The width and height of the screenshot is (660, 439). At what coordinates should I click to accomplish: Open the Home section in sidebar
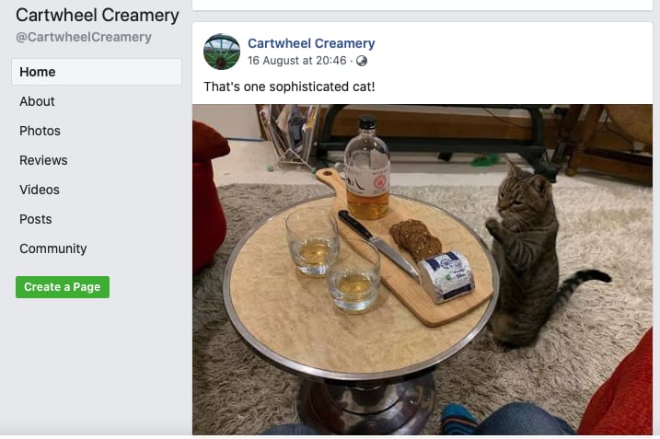tap(97, 72)
